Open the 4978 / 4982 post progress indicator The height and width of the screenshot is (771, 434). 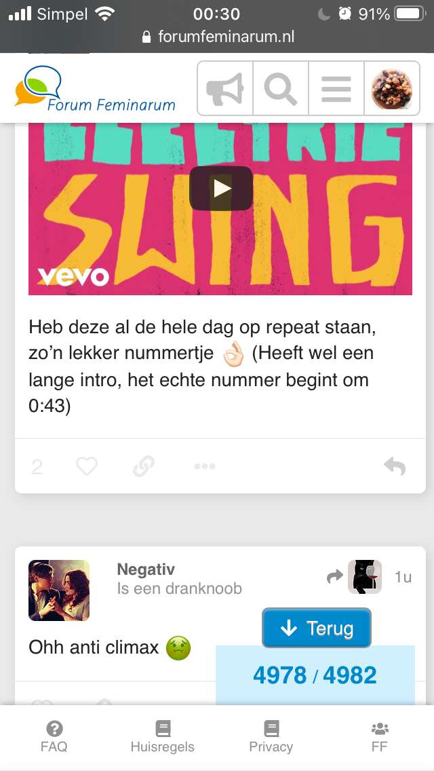[x=315, y=675]
